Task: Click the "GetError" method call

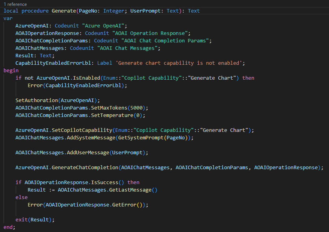Action: click(124, 205)
